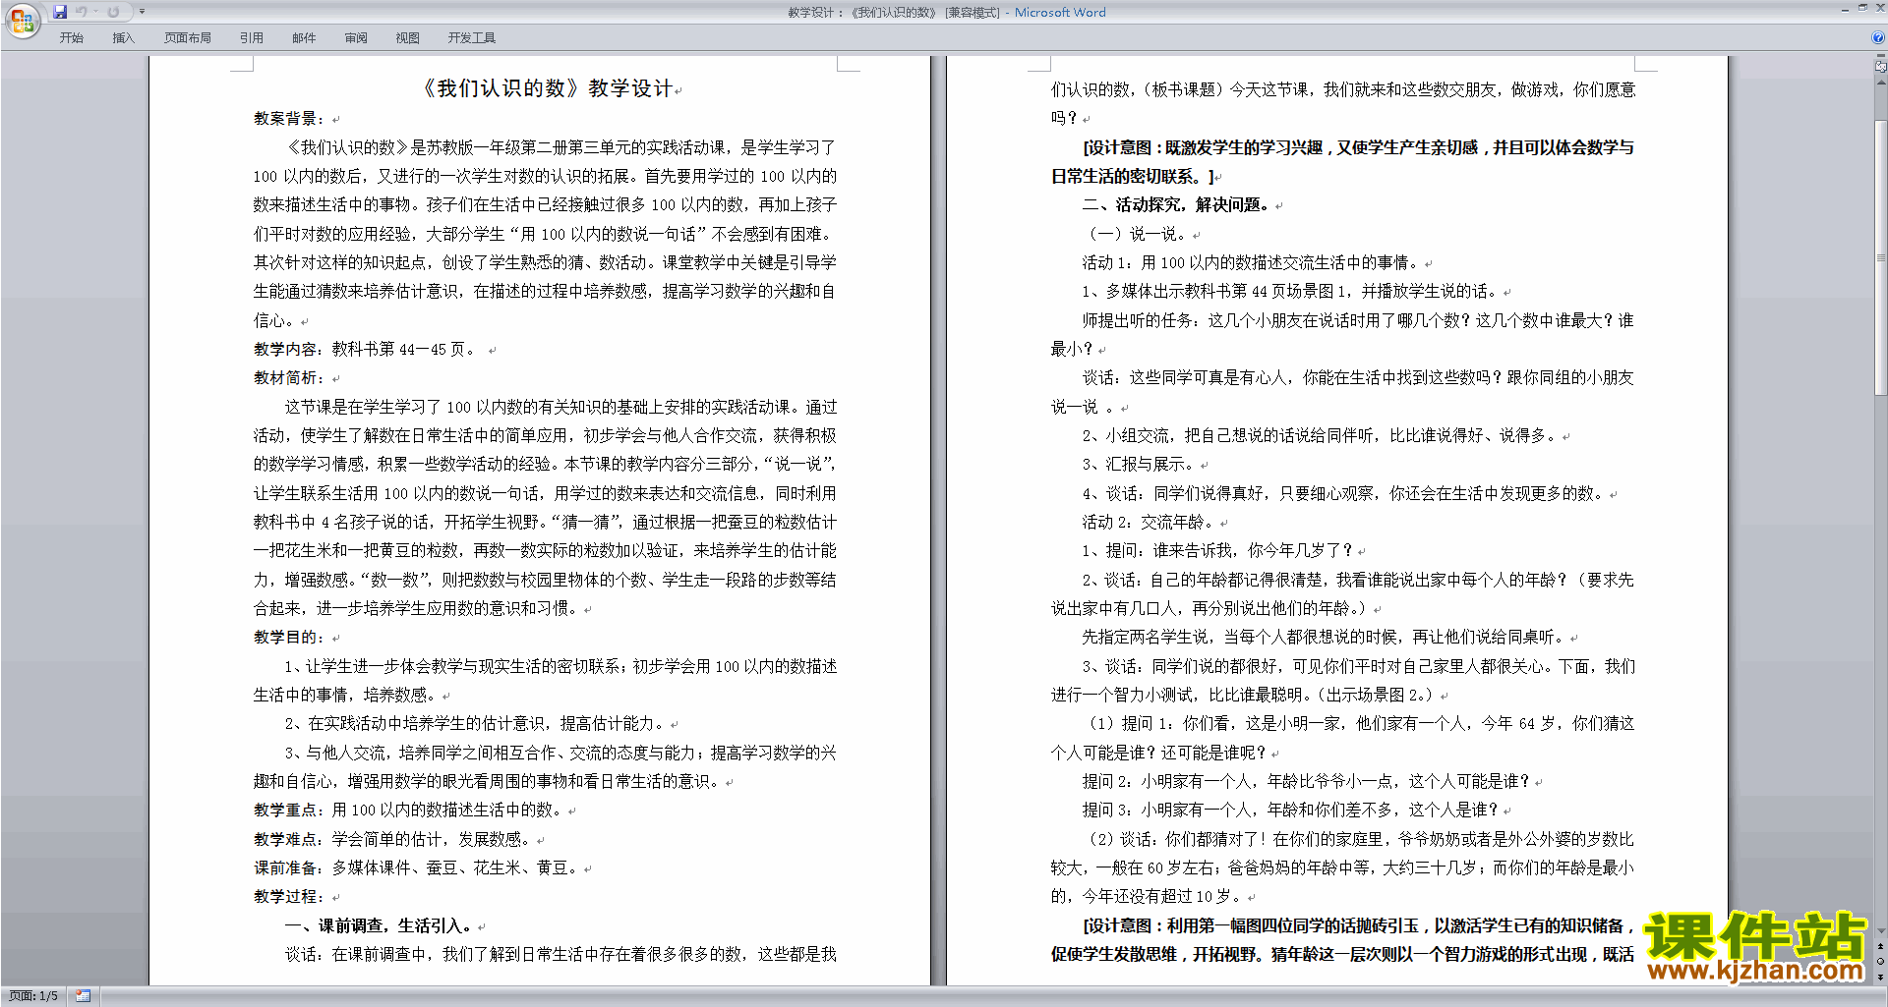Save the document with the floppy icon

coord(60,12)
